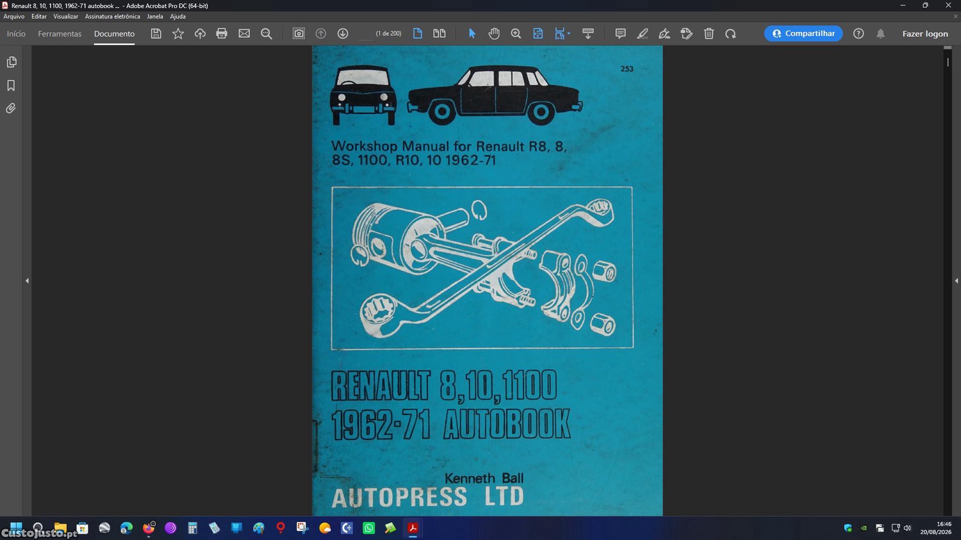Open the sign document tool
This screenshot has width=961, height=540.
[x=664, y=33]
